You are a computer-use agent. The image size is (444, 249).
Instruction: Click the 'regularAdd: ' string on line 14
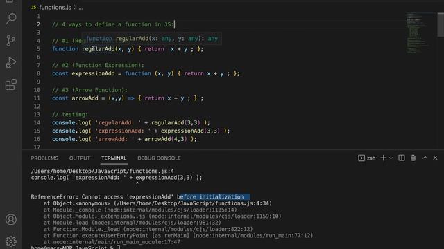117,123
